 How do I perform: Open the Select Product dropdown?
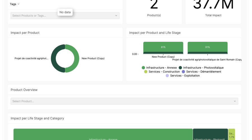[124, 101]
